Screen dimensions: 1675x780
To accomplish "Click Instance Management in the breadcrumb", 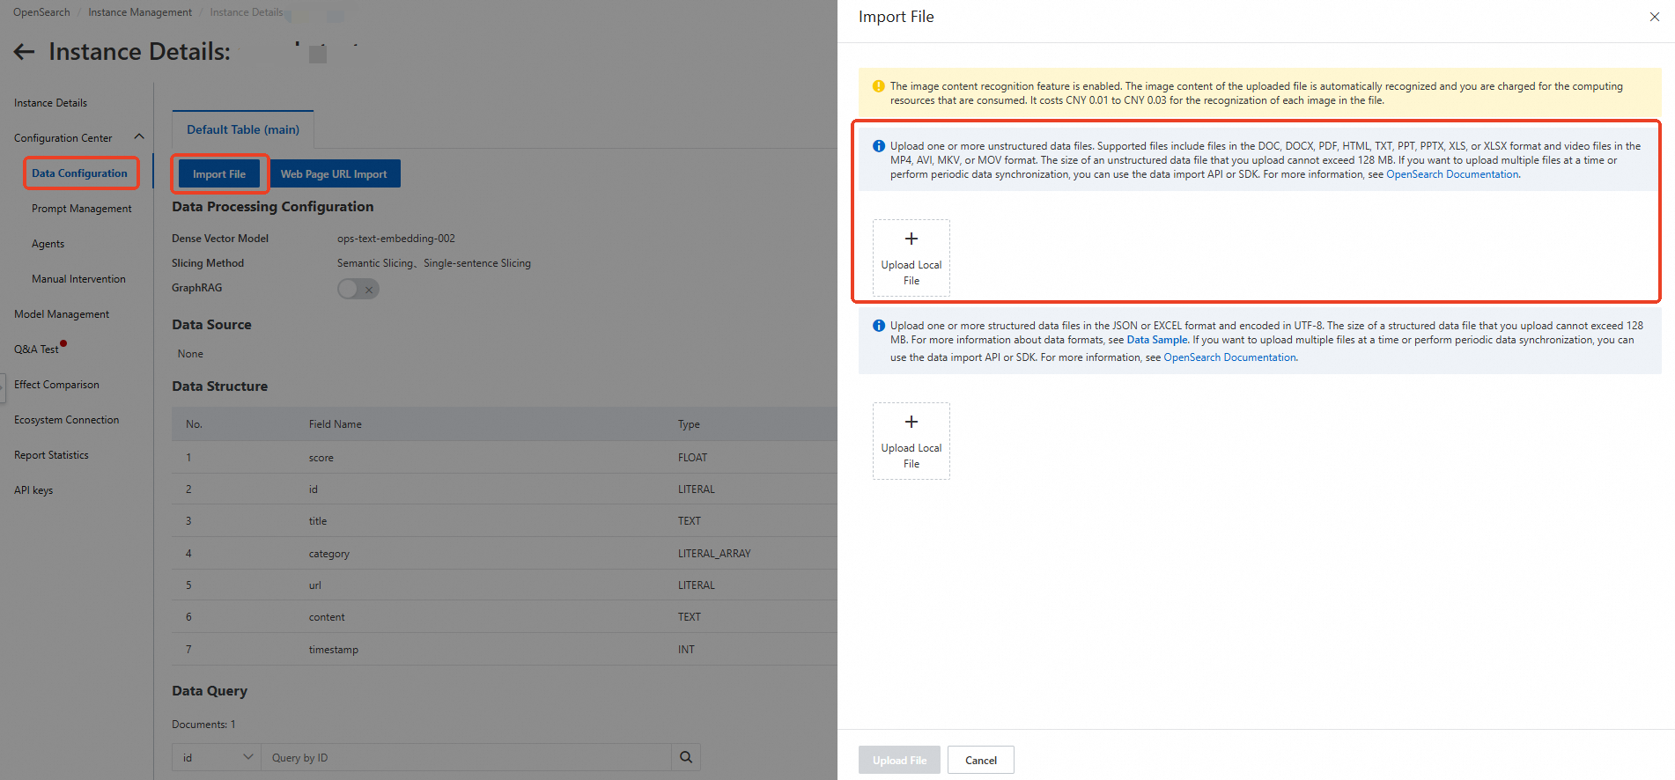I will (140, 12).
